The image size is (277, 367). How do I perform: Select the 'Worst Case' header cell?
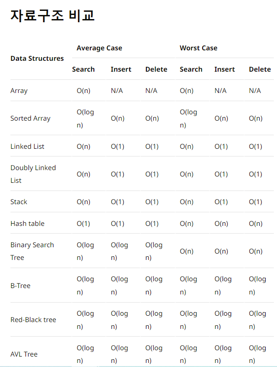(198, 48)
